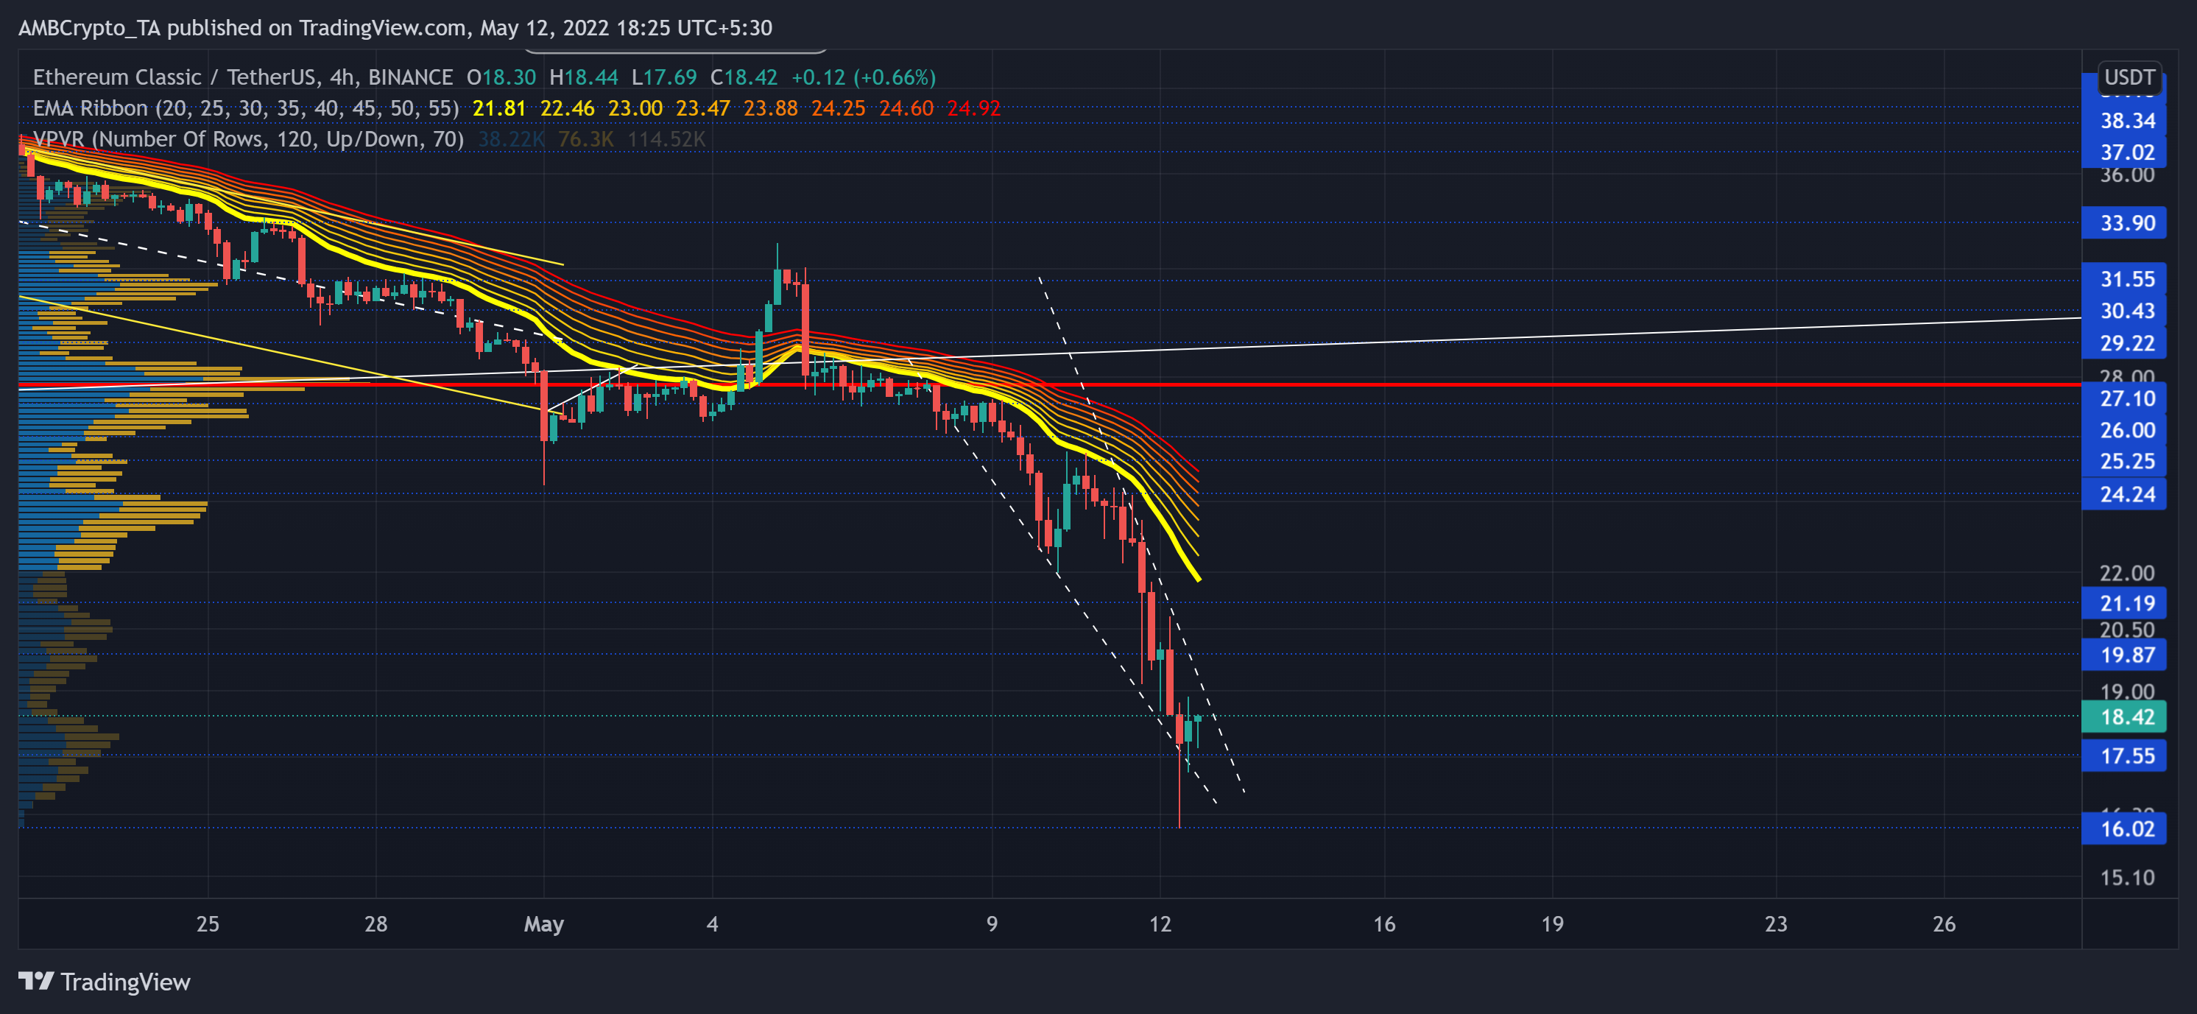Click the 23 date on time axis

click(x=1776, y=924)
